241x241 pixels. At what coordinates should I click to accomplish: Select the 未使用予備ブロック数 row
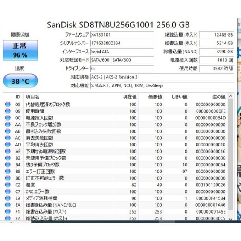[116, 158]
